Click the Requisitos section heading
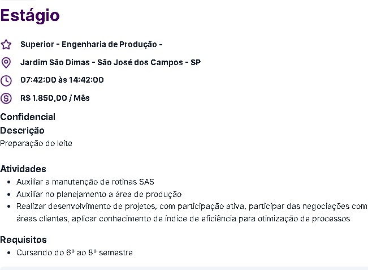 click(24, 239)
